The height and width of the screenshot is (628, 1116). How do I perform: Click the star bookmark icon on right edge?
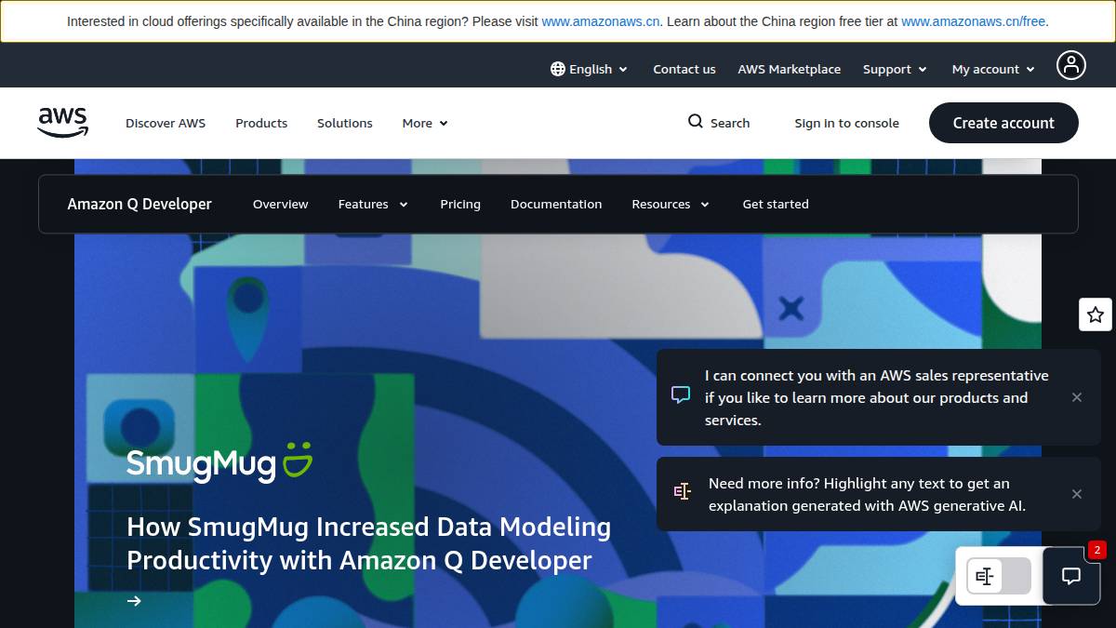(1095, 314)
